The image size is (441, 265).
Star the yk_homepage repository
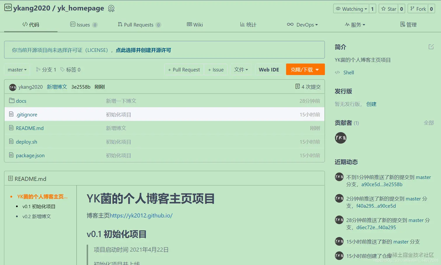pos(388,9)
